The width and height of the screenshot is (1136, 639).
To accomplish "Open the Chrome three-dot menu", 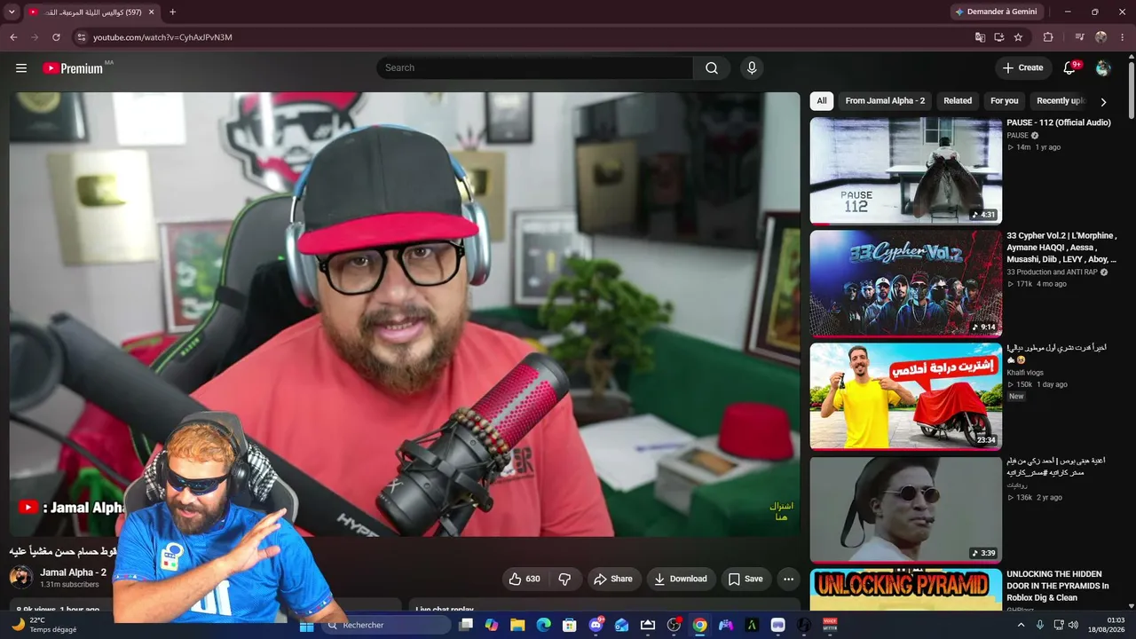I will coord(1122,37).
